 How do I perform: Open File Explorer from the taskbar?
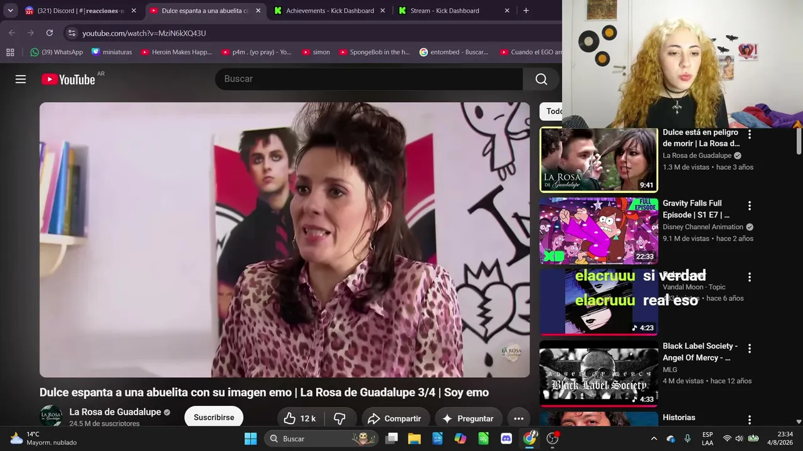(415, 438)
